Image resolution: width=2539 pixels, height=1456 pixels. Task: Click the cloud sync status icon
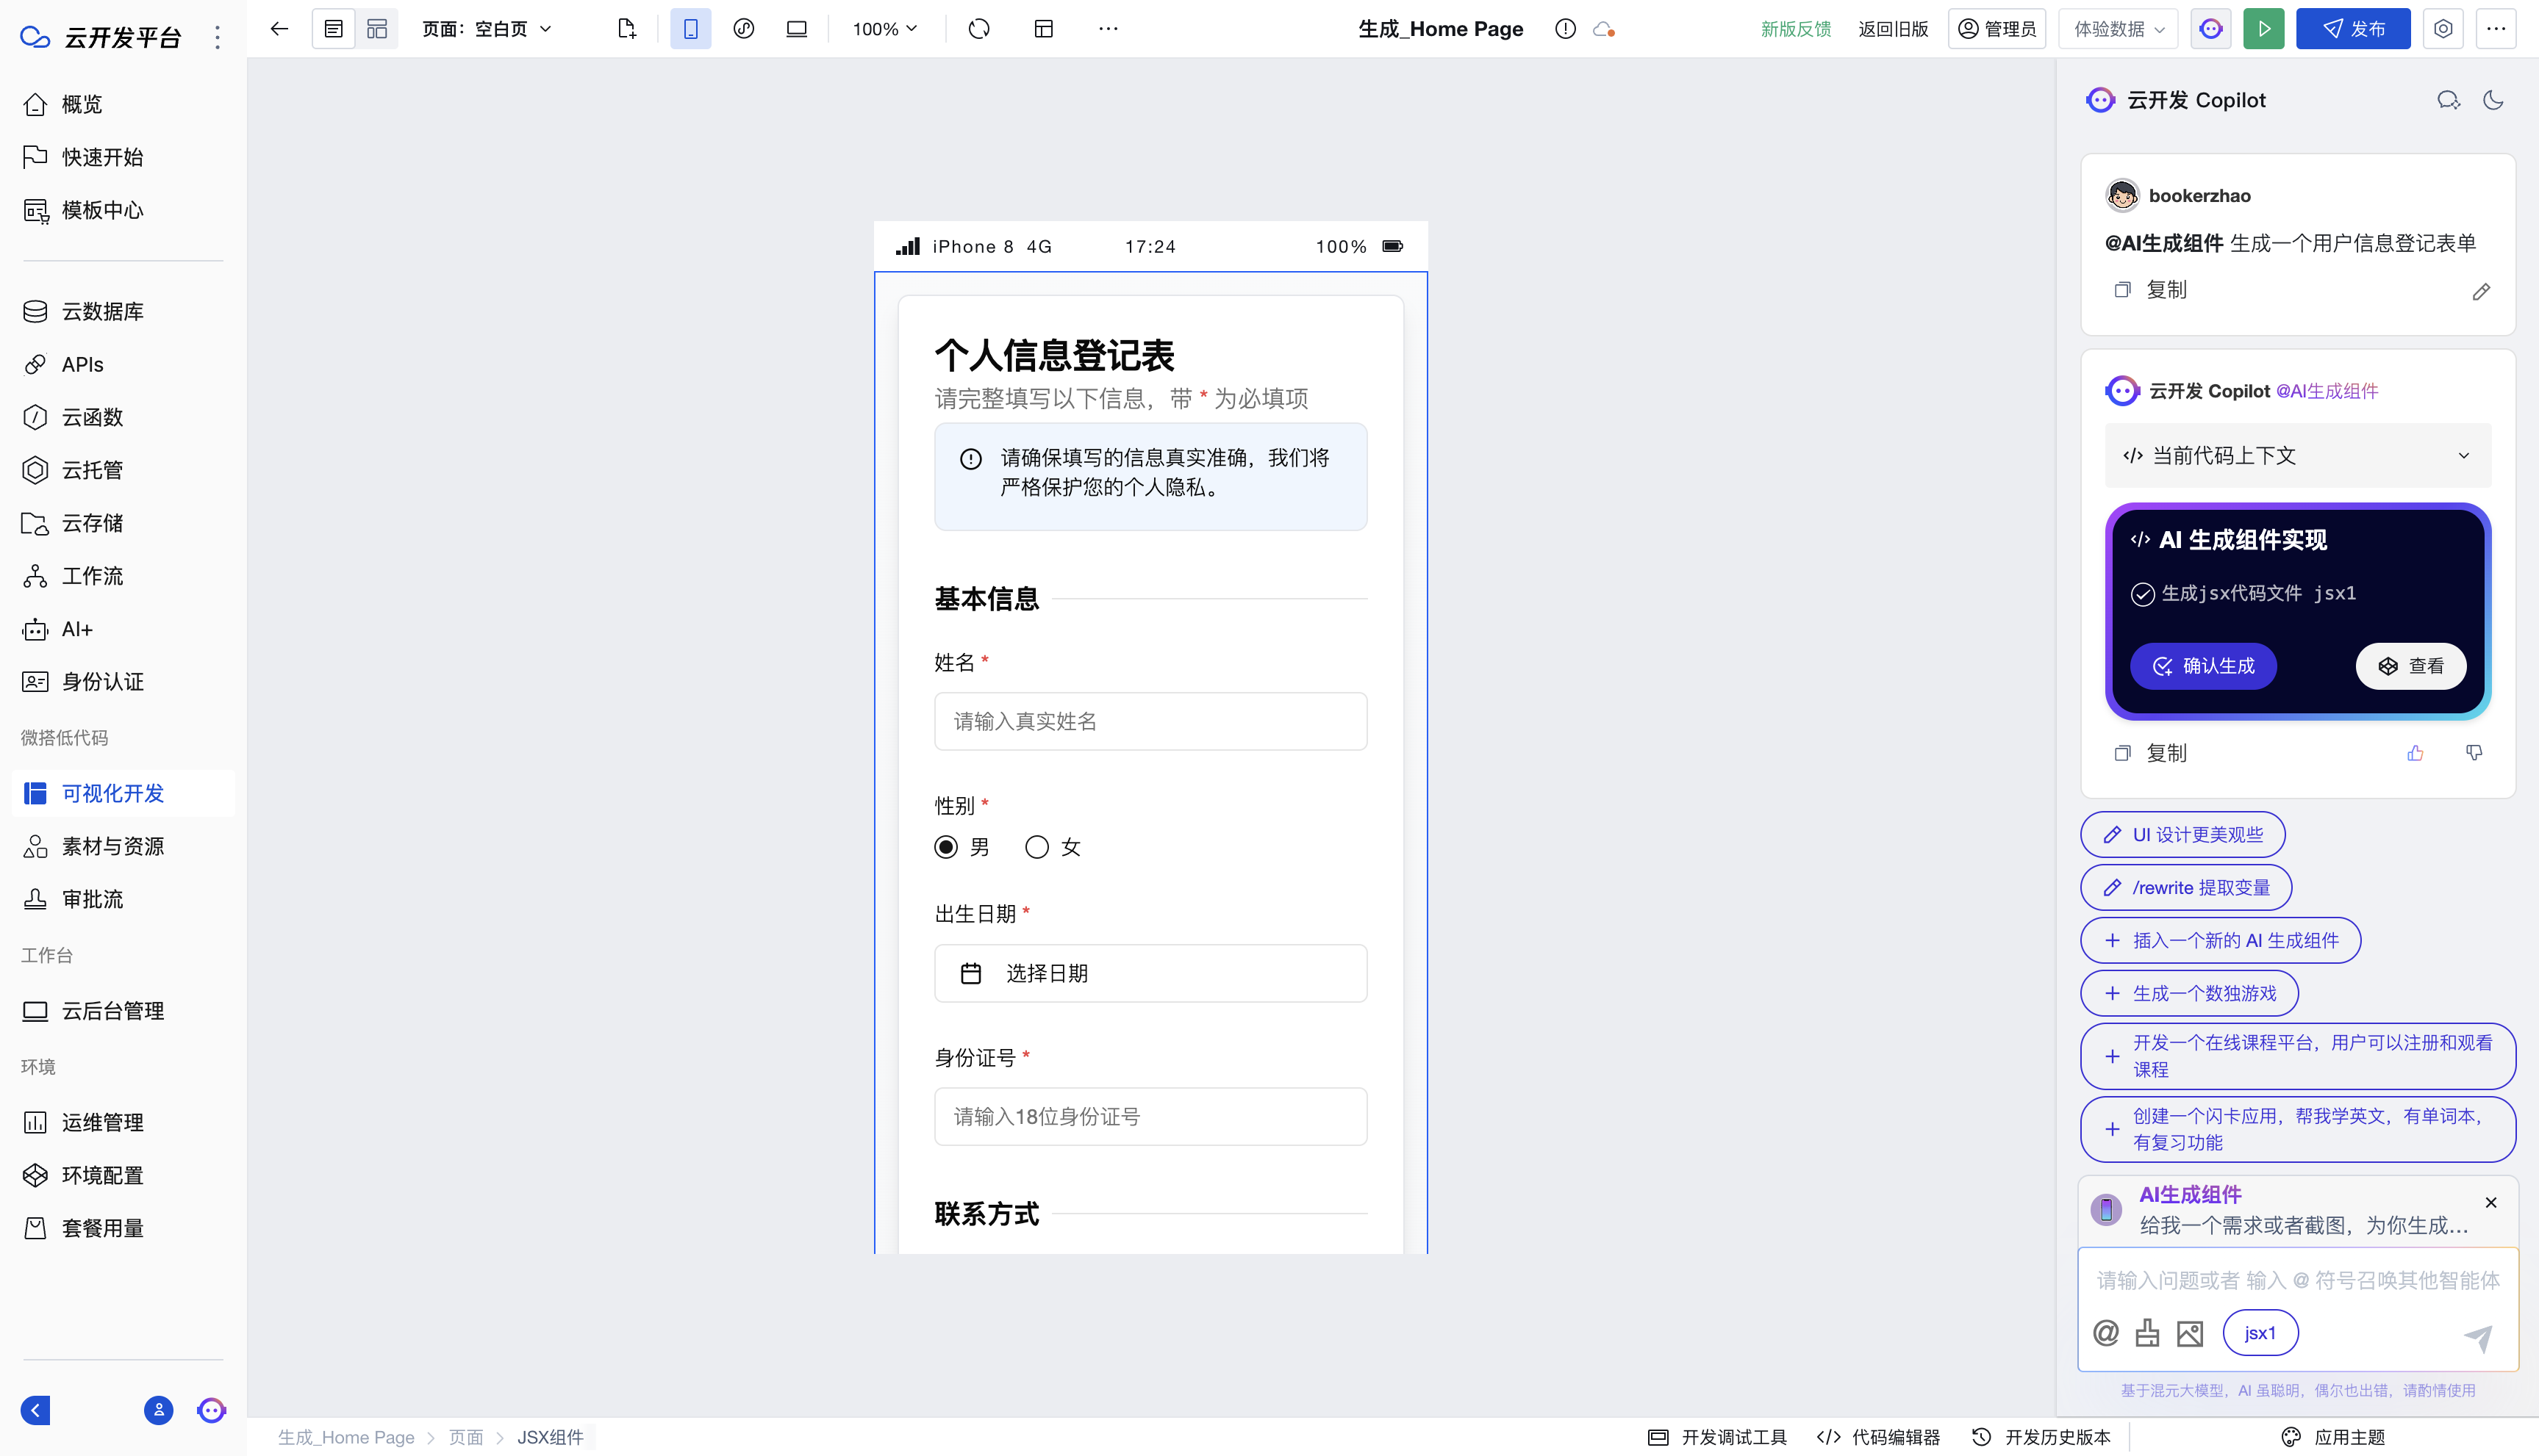coord(1604,29)
